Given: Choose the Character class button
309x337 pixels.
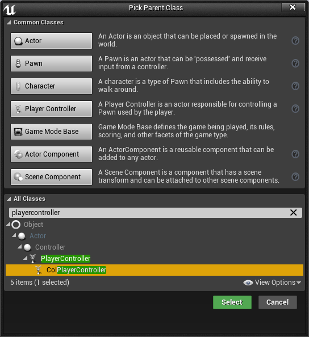Looking at the screenshot, I should coord(52,86).
